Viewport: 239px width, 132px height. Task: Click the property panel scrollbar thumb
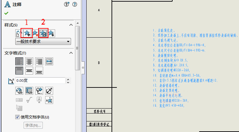[x=78, y=48]
